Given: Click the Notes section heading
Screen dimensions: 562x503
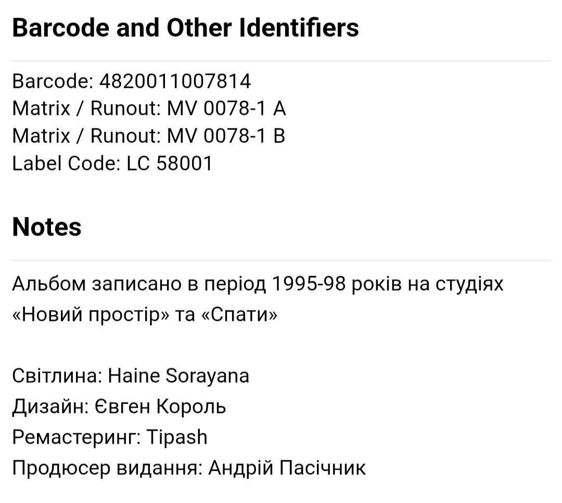Looking at the screenshot, I should [47, 227].
